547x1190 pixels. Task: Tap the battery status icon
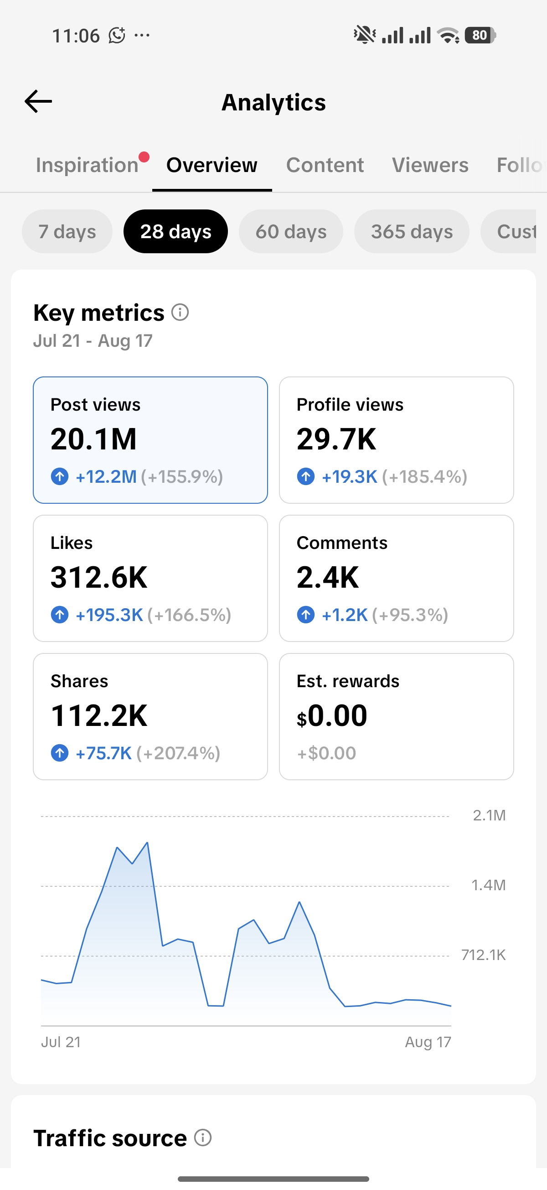click(480, 35)
